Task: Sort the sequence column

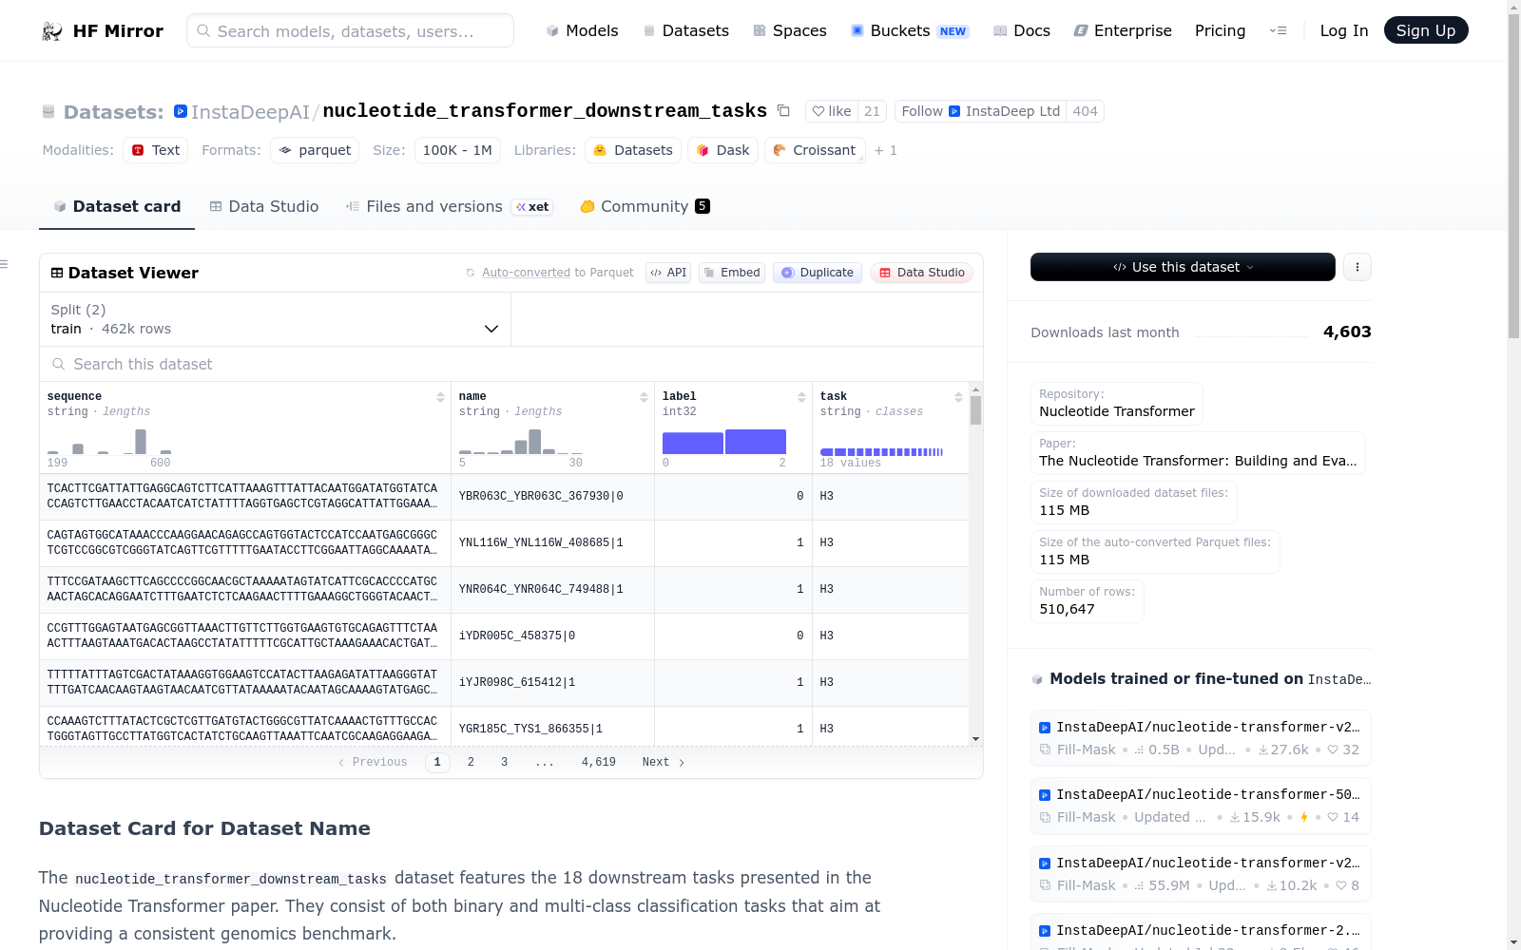Action: [x=440, y=397]
